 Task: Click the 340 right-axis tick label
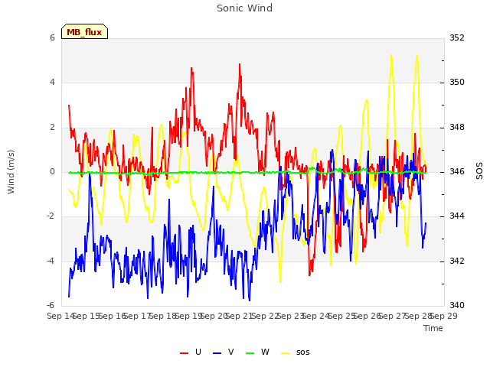pyautogui.click(x=457, y=305)
